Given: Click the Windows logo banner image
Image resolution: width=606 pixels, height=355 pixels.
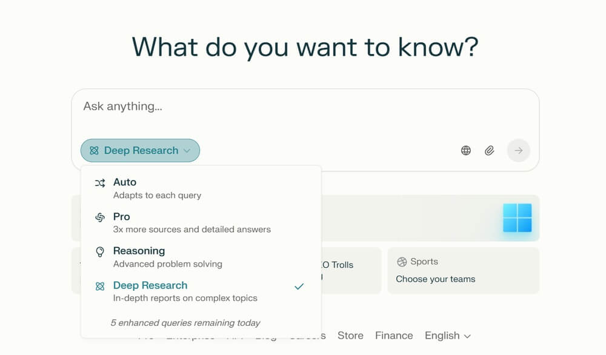Looking at the screenshot, I should tap(517, 218).
